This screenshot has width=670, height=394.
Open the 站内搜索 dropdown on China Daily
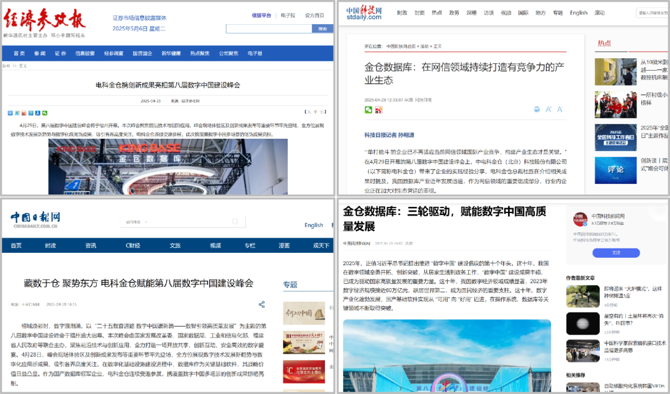[136, 222]
